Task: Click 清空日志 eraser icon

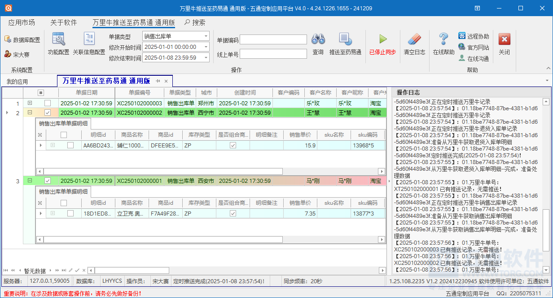Action: 414,39
